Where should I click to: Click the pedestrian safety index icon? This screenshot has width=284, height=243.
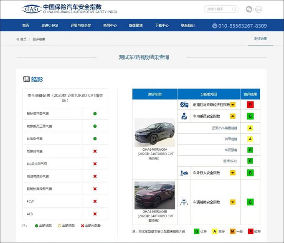(x=184, y=172)
